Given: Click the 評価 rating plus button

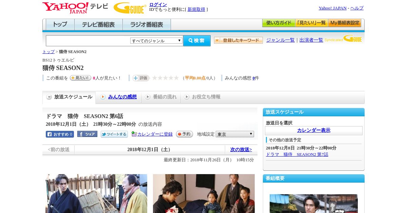Looking at the screenshot, I should pyautogui.click(x=141, y=78).
